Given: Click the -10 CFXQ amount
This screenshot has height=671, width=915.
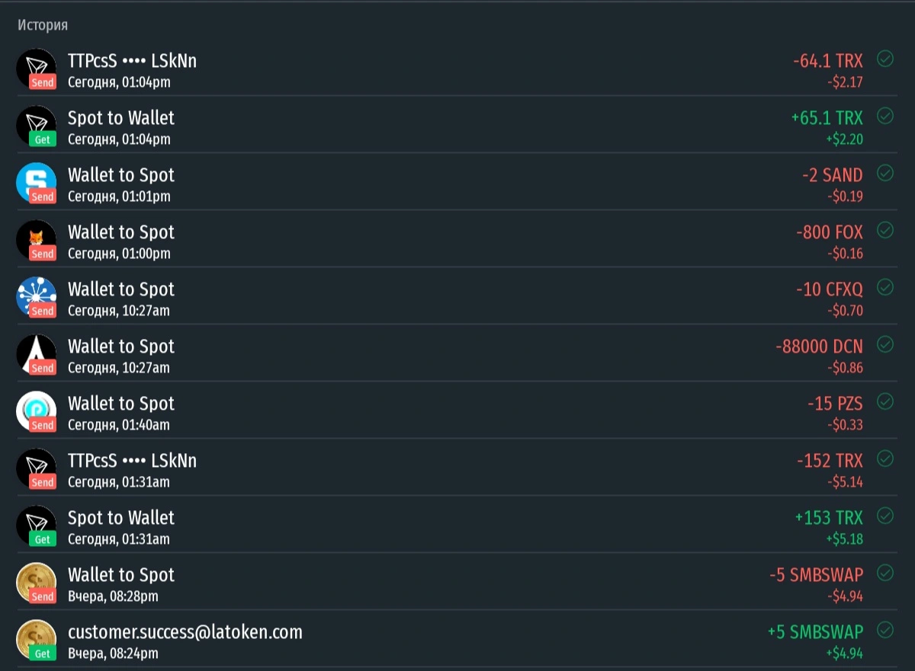Looking at the screenshot, I should coord(830,289).
